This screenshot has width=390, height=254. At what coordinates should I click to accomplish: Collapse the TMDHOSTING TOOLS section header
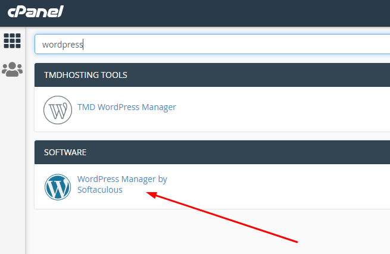[x=238, y=75]
